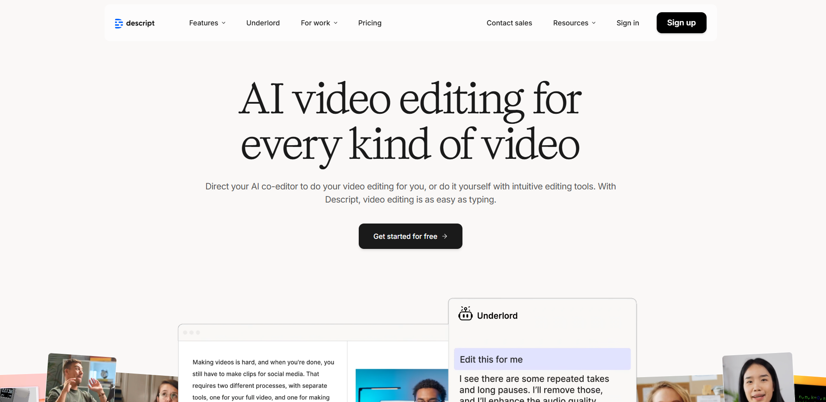Viewport: 826px width, 402px height.
Task: Select the Edit this for me prompt
Action: click(x=542, y=359)
